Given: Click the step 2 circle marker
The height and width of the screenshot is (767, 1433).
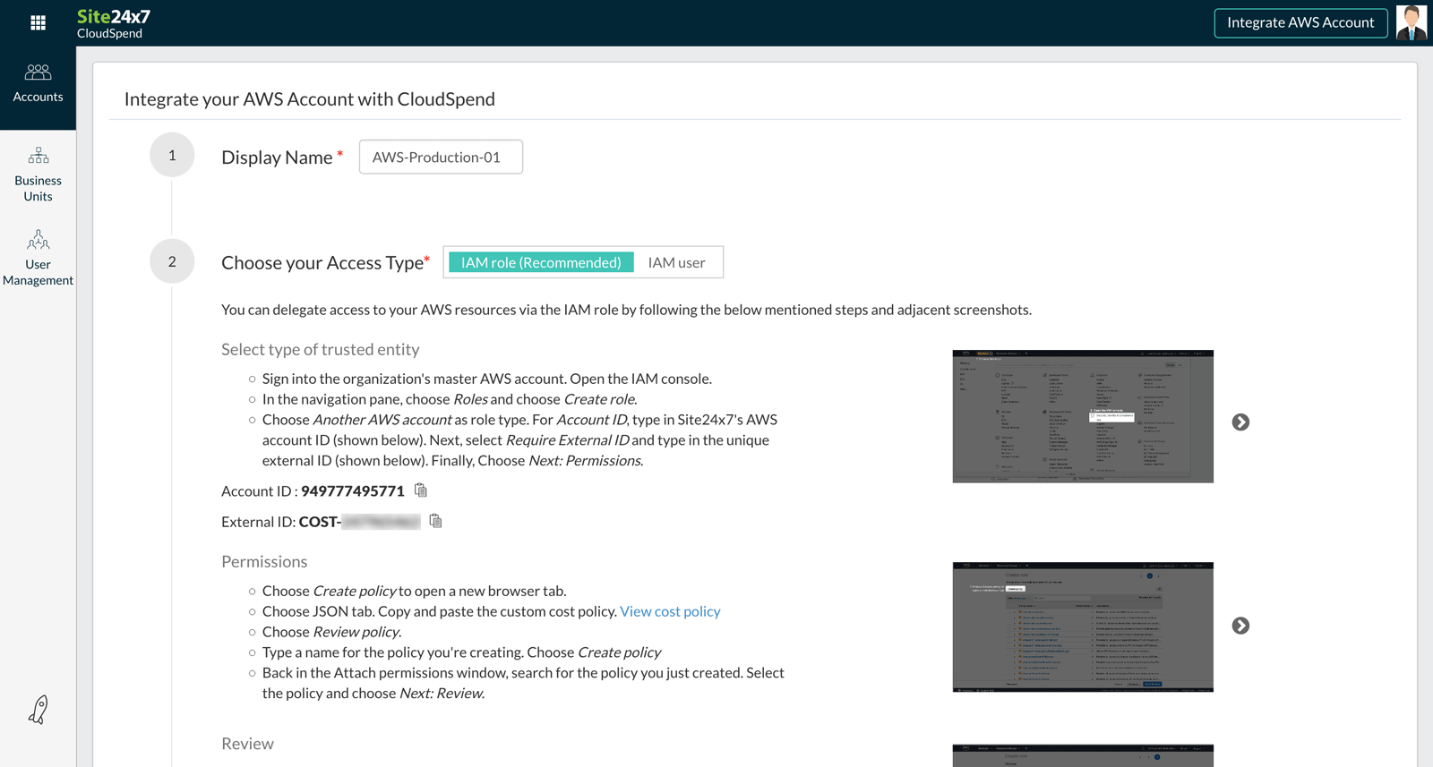Looking at the screenshot, I should (172, 261).
